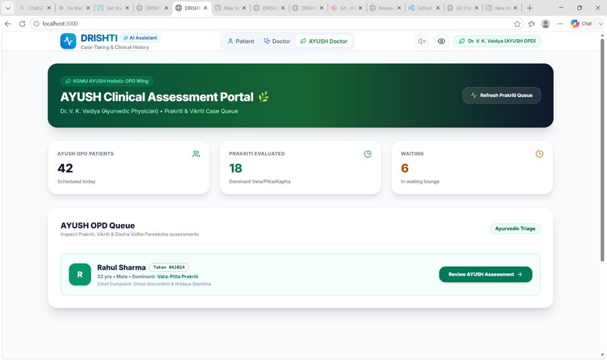Switch to the Doctor role tab
Image resolution: width=607 pixels, height=360 pixels.
click(277, 41)
